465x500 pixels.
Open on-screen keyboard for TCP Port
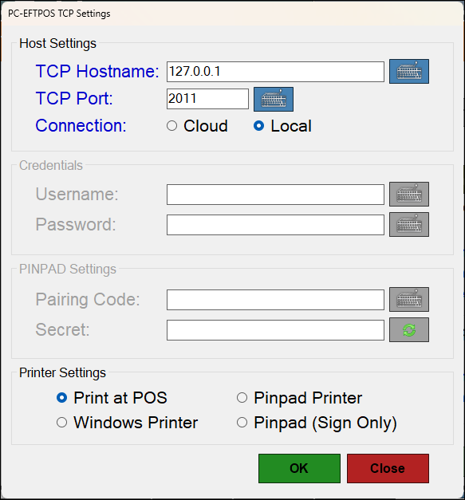point(274,99)
